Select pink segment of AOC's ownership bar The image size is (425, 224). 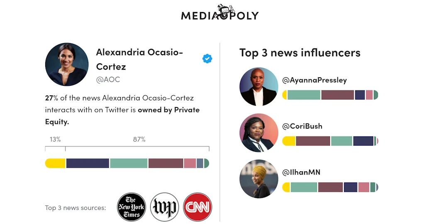[x=190, y=163]
